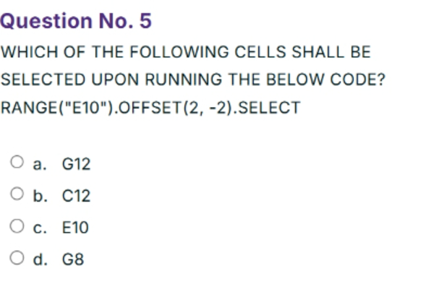Click the G12 answer label
Viewport: 421px width, 300px height.
click(x=76, y=164)
